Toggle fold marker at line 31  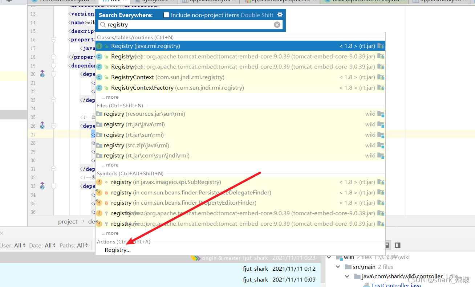(x=54, y=169)
